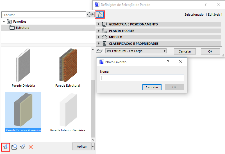The image size is (225, 154).
Task: Click the Aplicar button
Action: tap(82, 146)
